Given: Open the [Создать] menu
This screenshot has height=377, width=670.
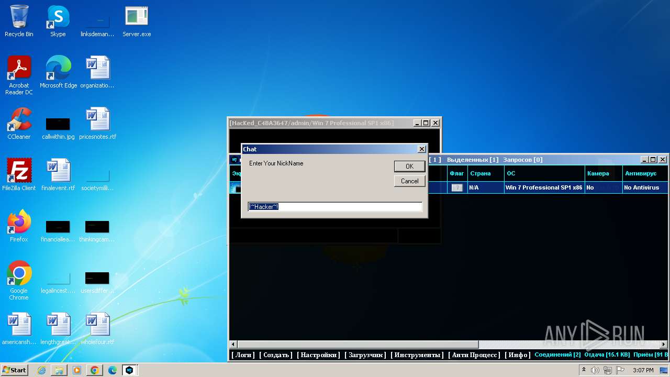Looking at the screenshot, I should (276, 355).
